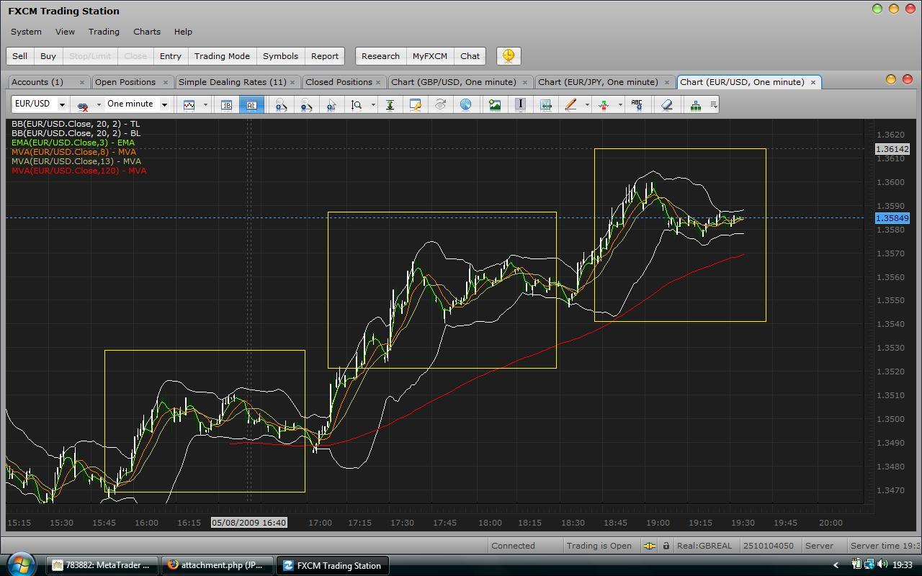The width and height of the screenshot is (922, 576).
Task: Click the red and green arrows icon
Action: coord(604,105)
